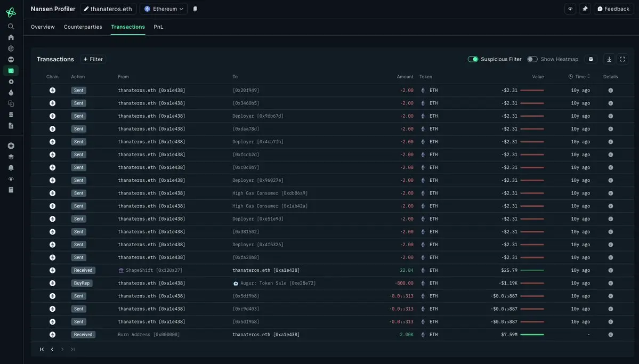
Task: Click the $7.59M value cell
Action: pos(509,335)
